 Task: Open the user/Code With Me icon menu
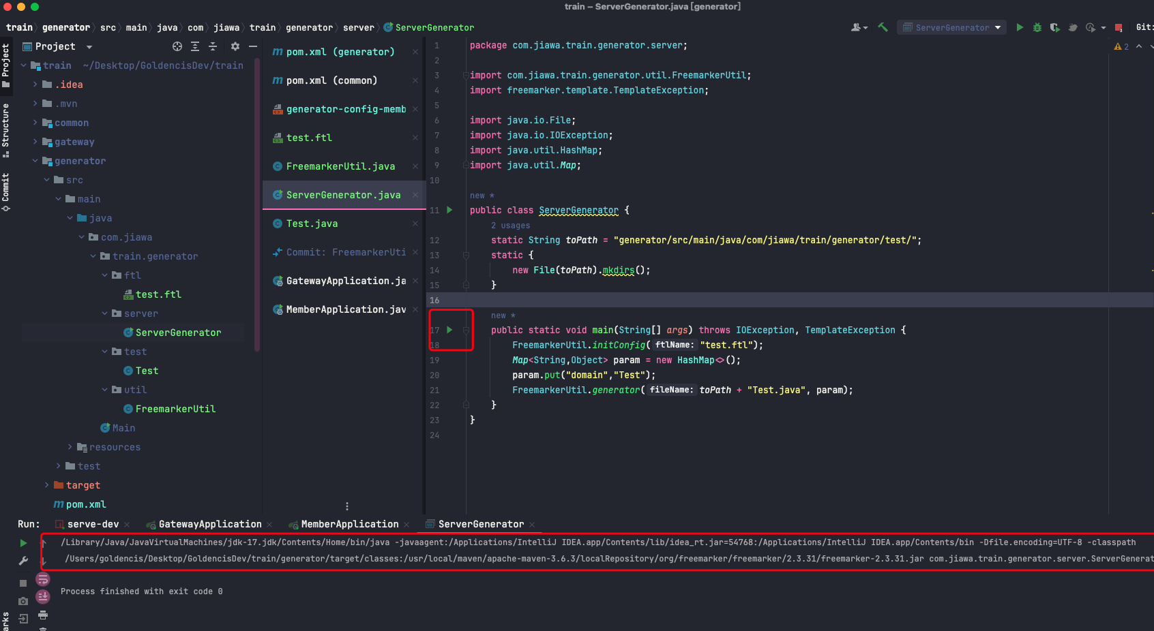859,27
